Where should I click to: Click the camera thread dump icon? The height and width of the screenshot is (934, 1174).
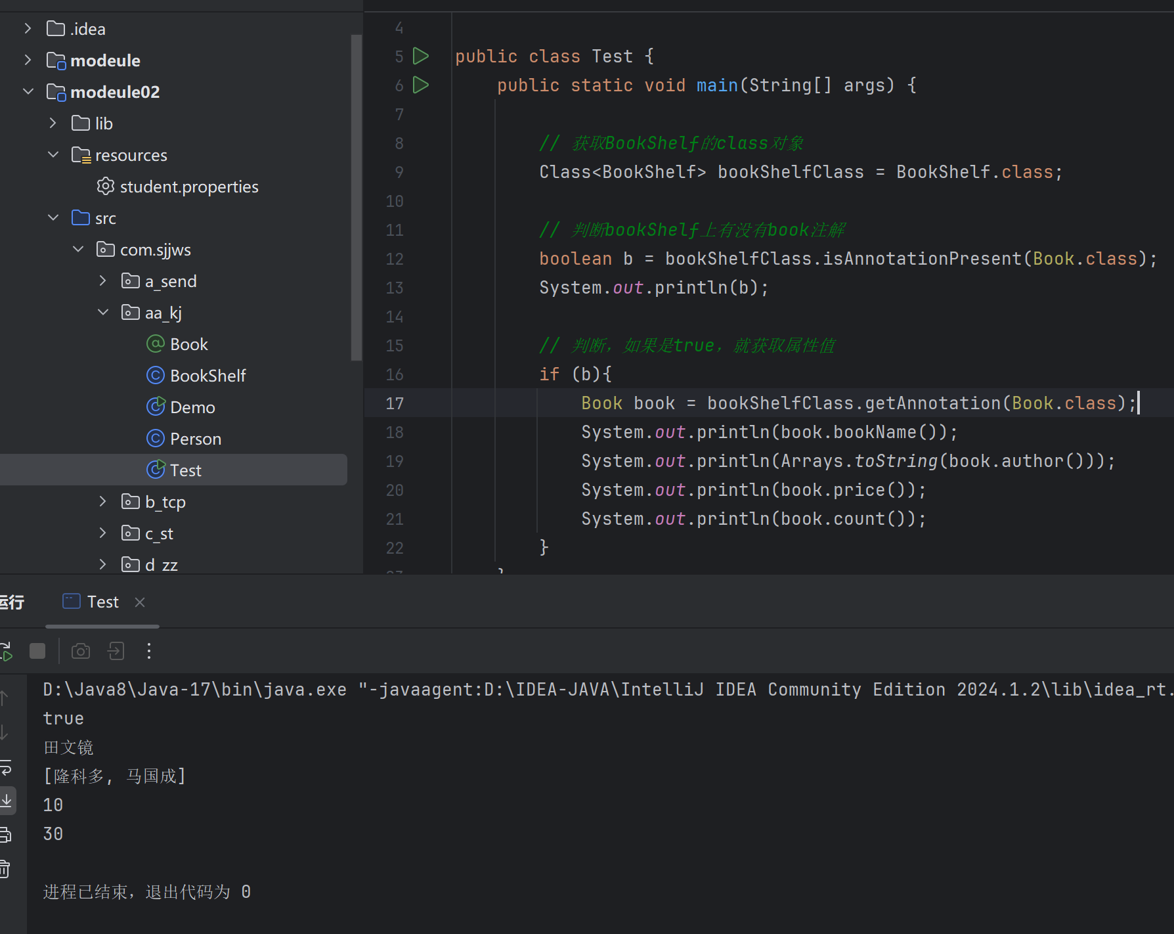click(x=81, y=651)
